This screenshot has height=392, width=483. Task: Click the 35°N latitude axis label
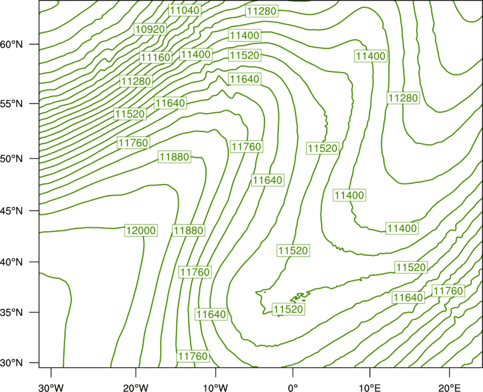pyautogui.click(x=11, y=312)
